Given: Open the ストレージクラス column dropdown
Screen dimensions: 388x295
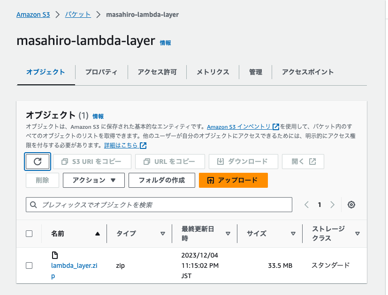Looking at the screenshot, I should [x=358, y=233].
